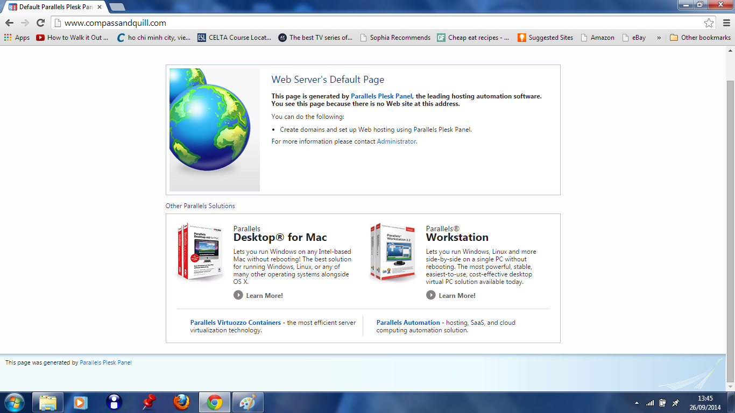Click the Windows Start orb
This screenshot has width=735, height=413.
pyautogui.click(x=14, y=402)
